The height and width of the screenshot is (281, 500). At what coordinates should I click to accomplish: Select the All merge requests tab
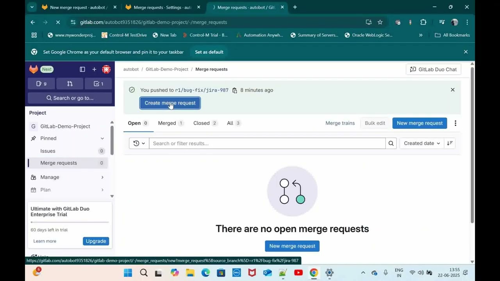click(x=234, y=123)
